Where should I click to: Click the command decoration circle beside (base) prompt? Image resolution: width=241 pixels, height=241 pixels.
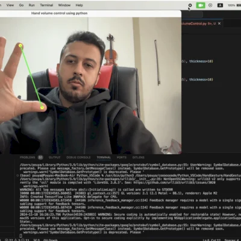point(17,175)
